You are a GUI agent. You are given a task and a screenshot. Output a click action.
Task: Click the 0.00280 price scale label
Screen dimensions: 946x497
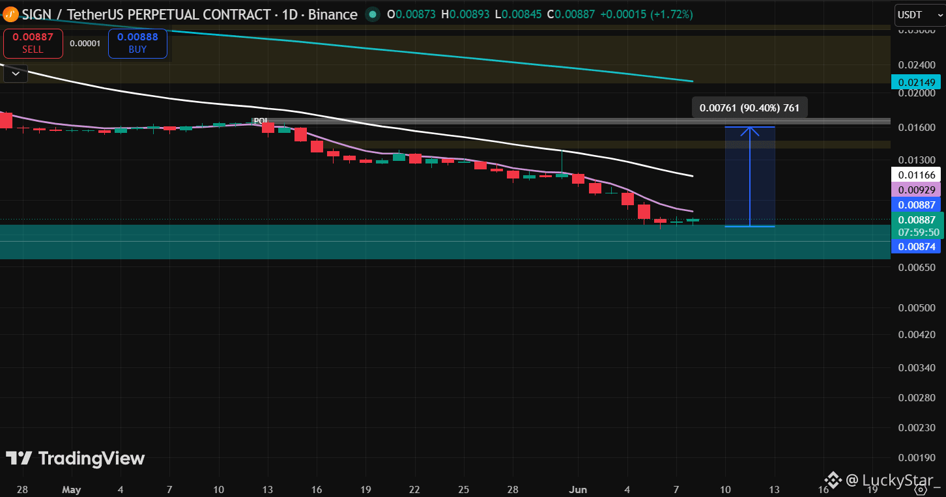(917, 398)
